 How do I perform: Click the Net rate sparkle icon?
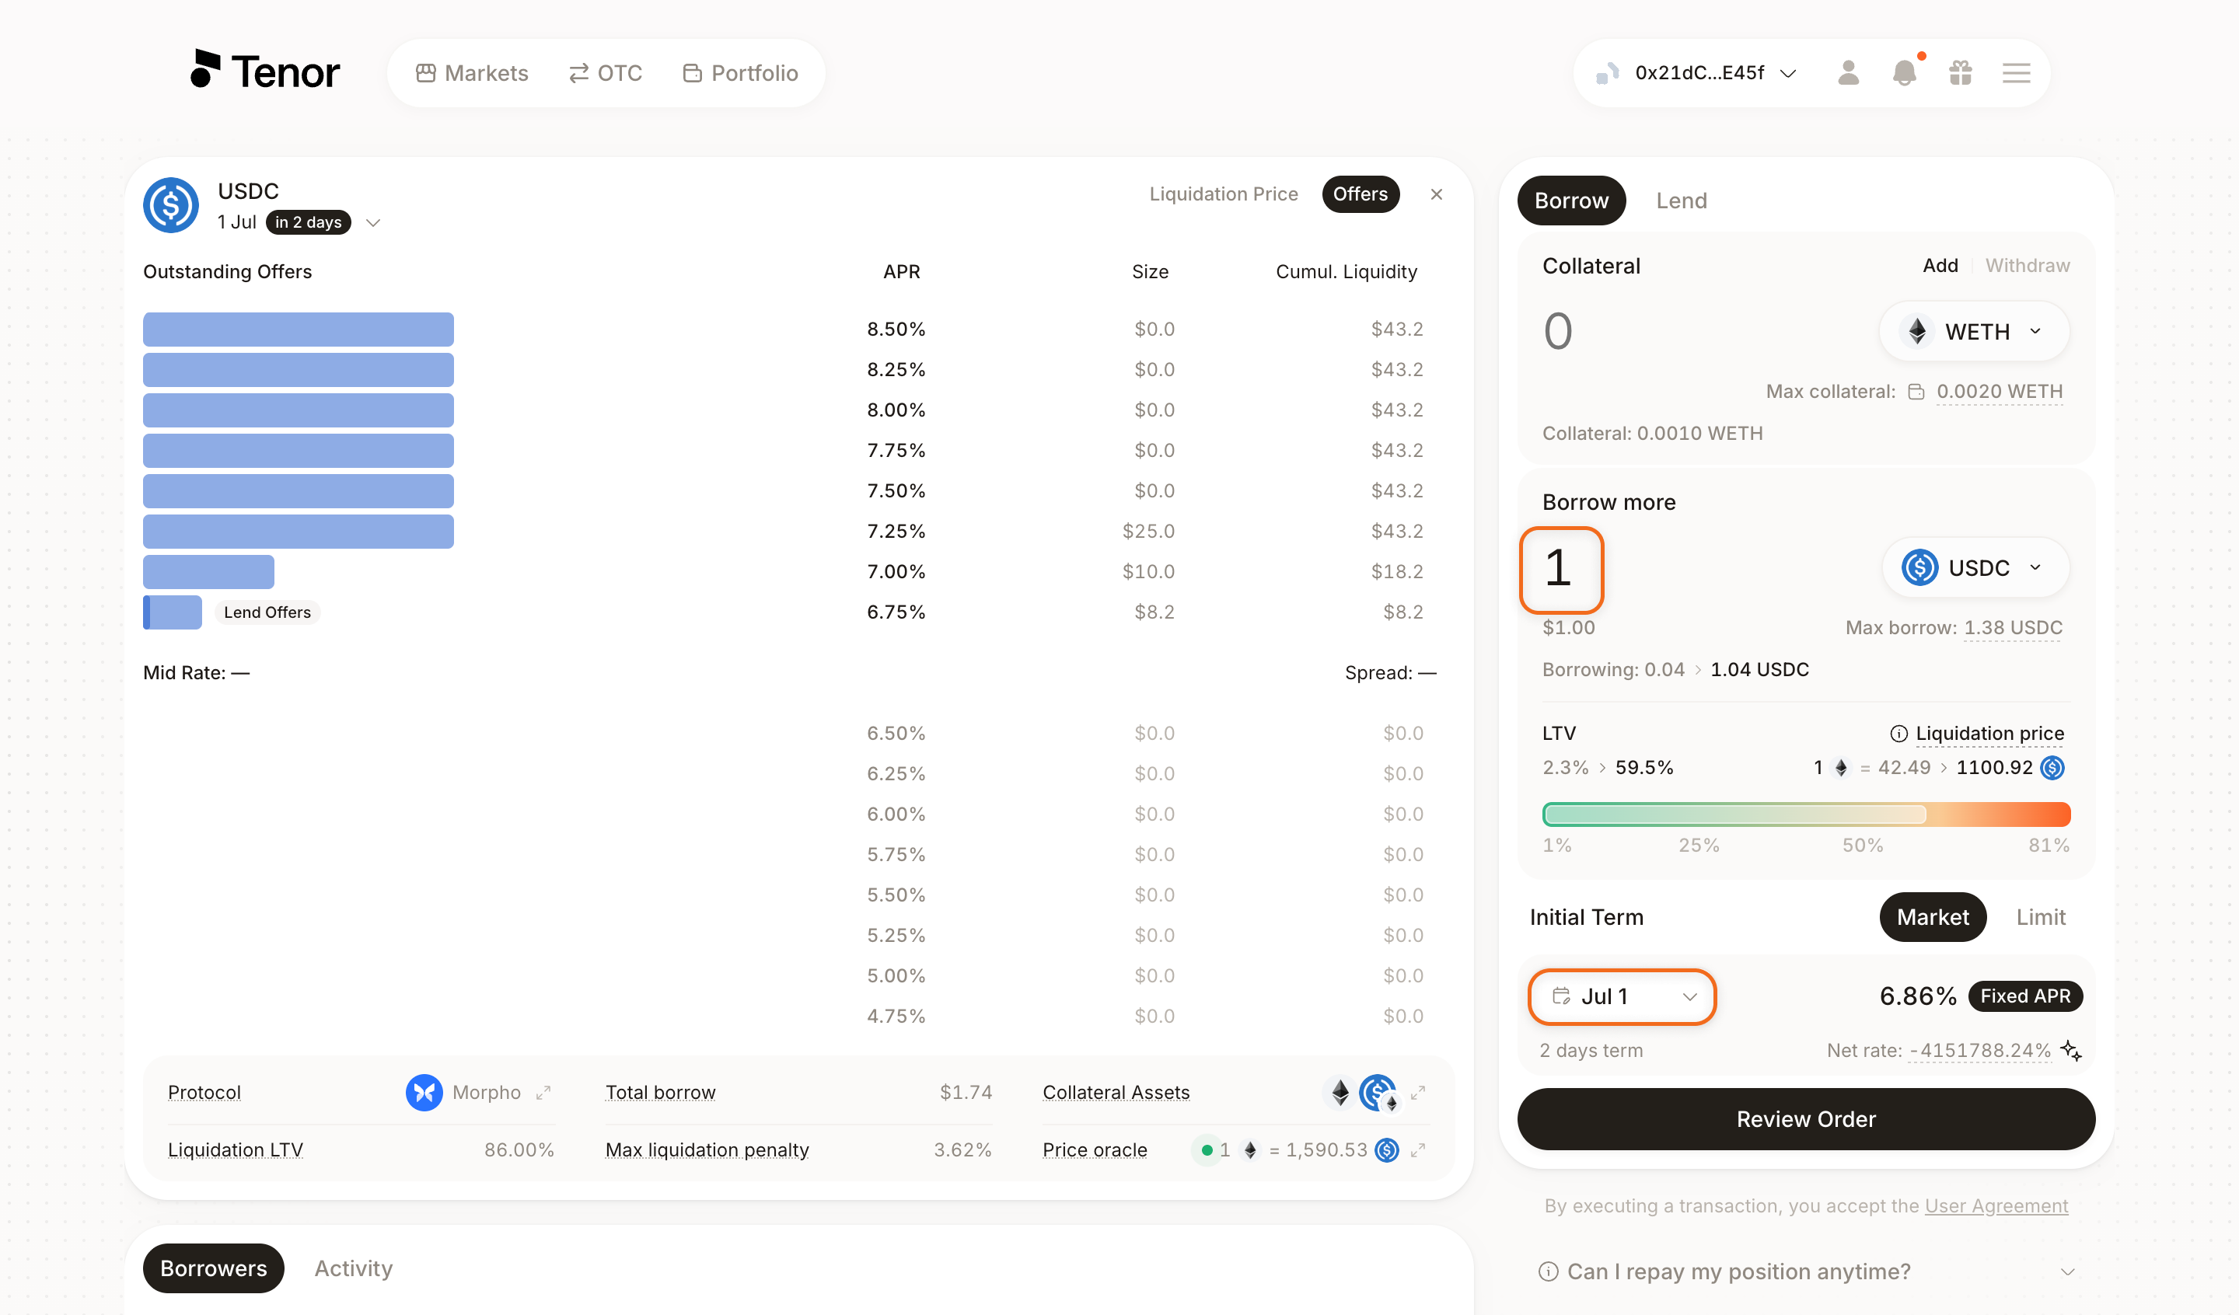(x=2071, y=1050)
